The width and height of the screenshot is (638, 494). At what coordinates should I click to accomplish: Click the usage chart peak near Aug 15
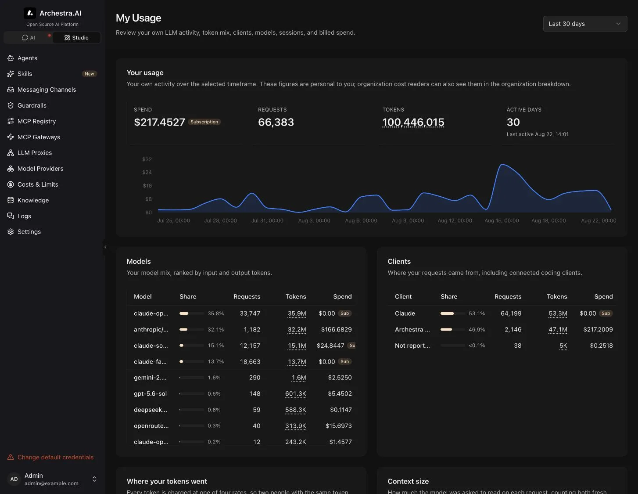coord(502,165)
